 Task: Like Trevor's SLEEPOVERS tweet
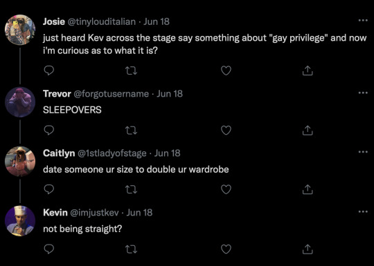pyautogui.click(x=226, y=131)
